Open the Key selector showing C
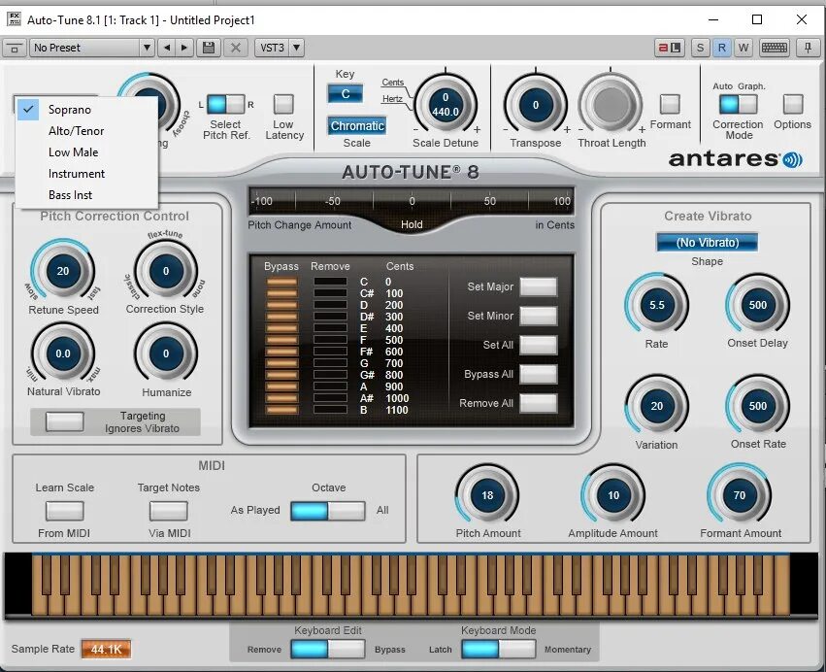The image size is (826, 672). click(x=345, y=94)
